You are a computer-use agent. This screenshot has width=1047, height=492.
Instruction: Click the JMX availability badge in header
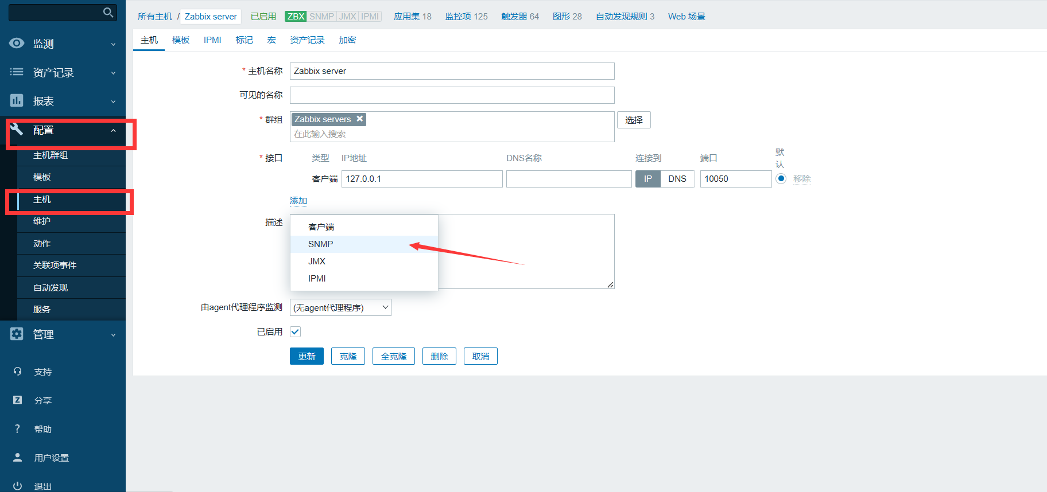tap(347, 16)
